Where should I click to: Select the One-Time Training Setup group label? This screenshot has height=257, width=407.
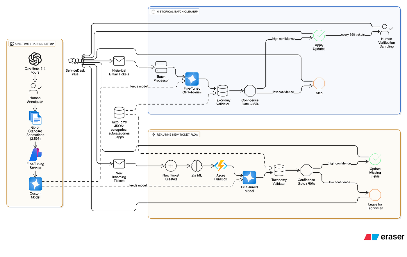(32, 44)
